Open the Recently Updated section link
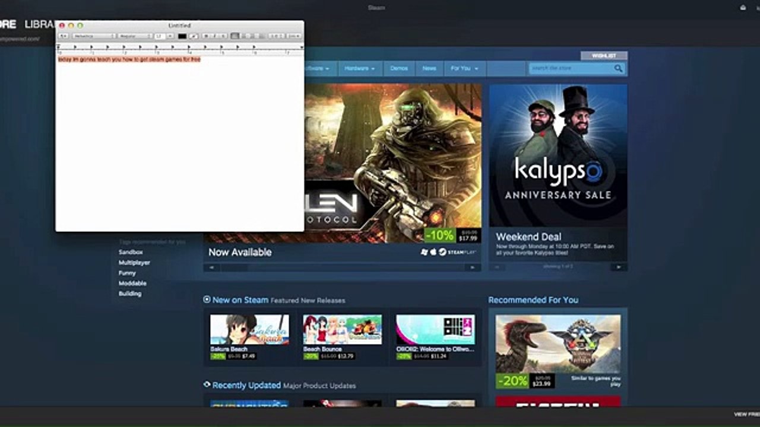 [246, 385]
